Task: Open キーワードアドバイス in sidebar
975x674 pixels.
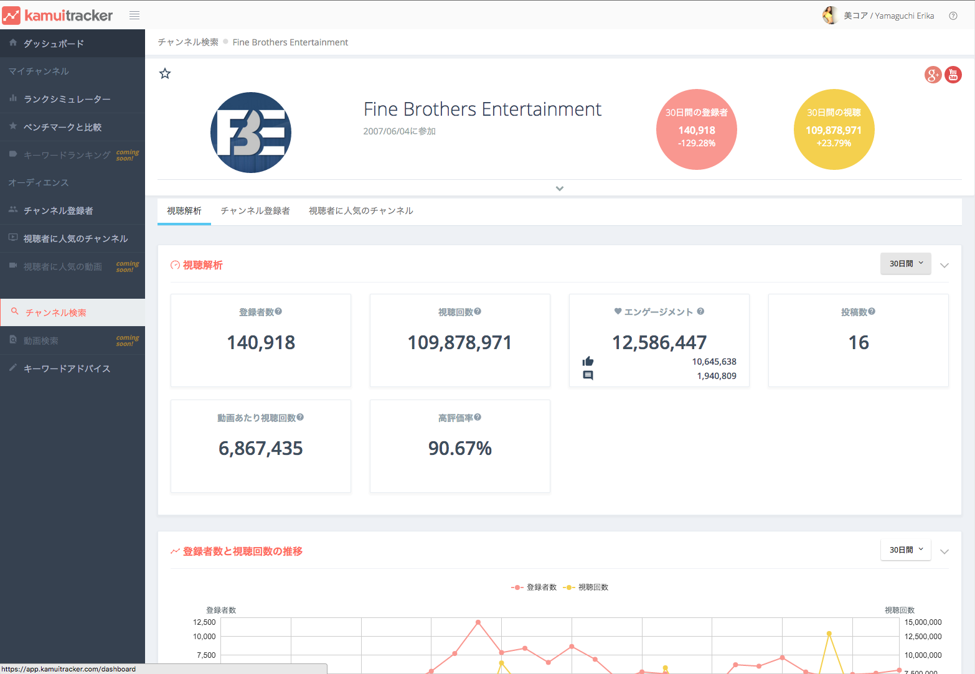Action: tap(72, 368)
